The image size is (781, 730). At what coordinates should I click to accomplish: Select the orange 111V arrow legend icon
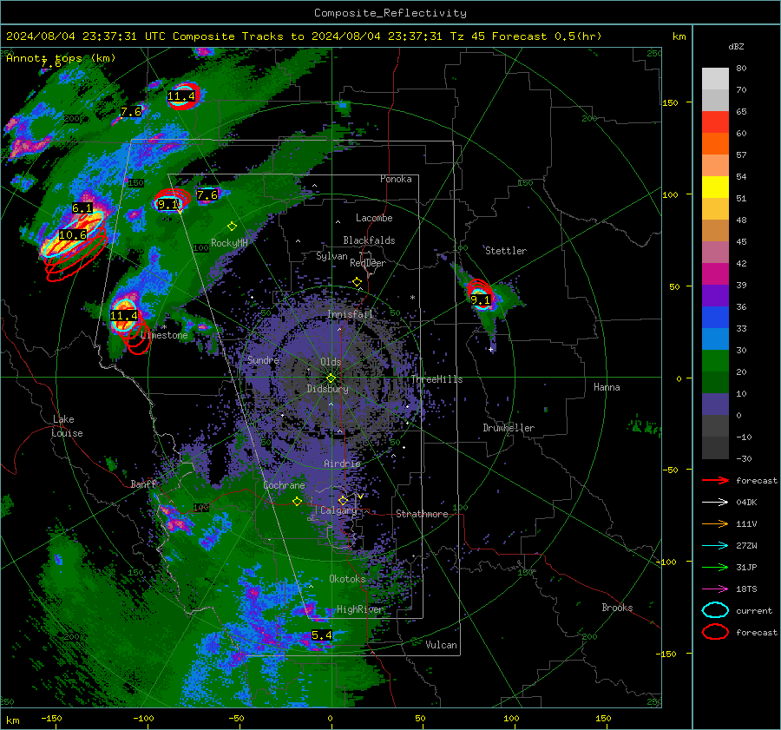(715, 523)
